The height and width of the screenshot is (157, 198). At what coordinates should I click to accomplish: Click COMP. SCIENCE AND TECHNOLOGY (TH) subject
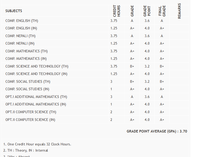(x=37, y=66)
